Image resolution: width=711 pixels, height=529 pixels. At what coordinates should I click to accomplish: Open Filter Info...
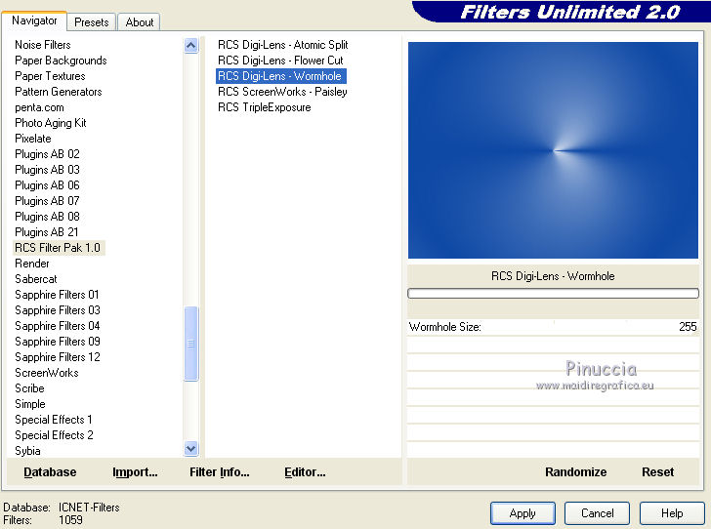point(220,471)
